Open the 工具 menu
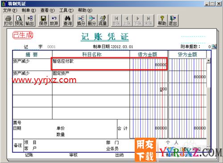The height and width of the screenshot is (163, 223). click(x=66, y=10)
